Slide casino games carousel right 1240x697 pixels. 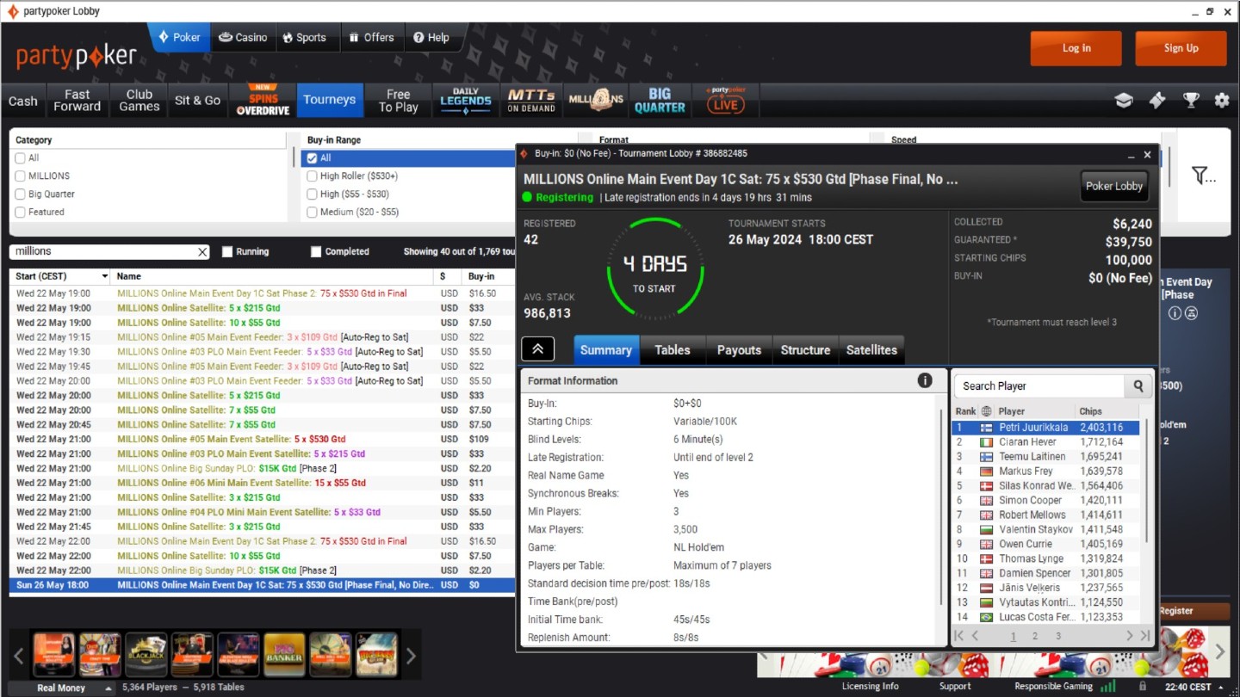(x=411, y=656)
